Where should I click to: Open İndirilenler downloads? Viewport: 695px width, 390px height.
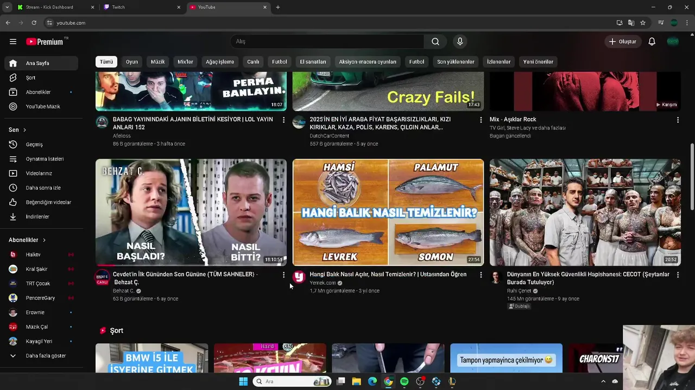[41, 217]
